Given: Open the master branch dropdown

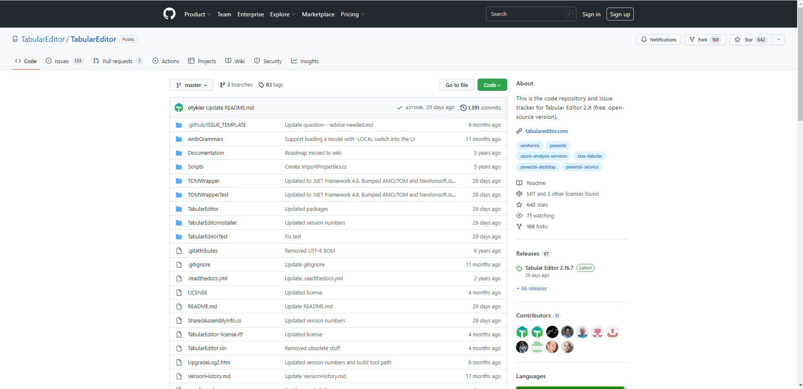Looking at the screenshot, I should (x=191, y=85).
